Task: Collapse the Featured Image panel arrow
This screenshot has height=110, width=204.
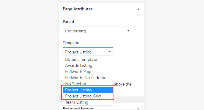Action: [138, 108]
